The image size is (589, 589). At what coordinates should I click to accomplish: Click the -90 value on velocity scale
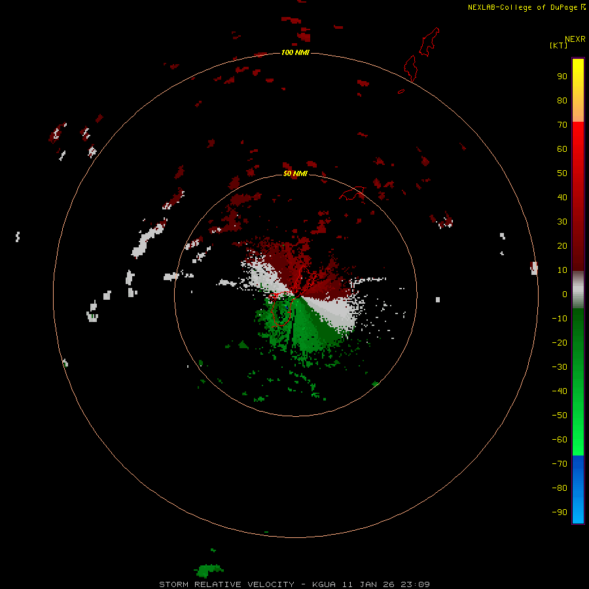[x=560, y=512]
